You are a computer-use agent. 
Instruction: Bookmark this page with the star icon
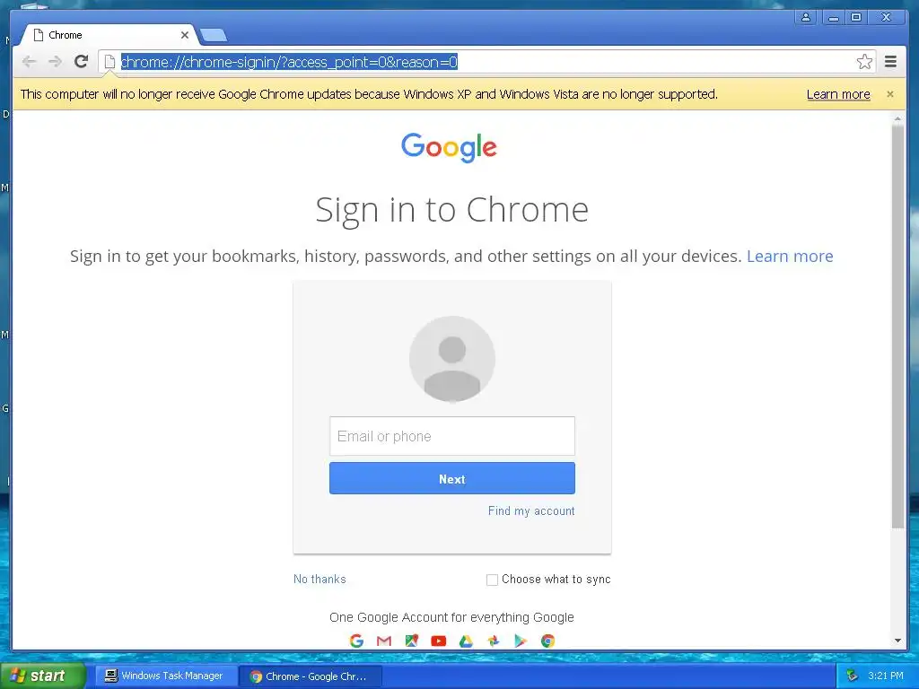click(x=864, y=62)
